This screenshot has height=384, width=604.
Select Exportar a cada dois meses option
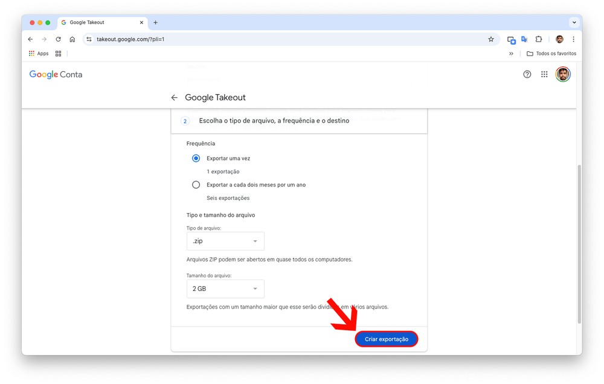click(x=196, y=185)
